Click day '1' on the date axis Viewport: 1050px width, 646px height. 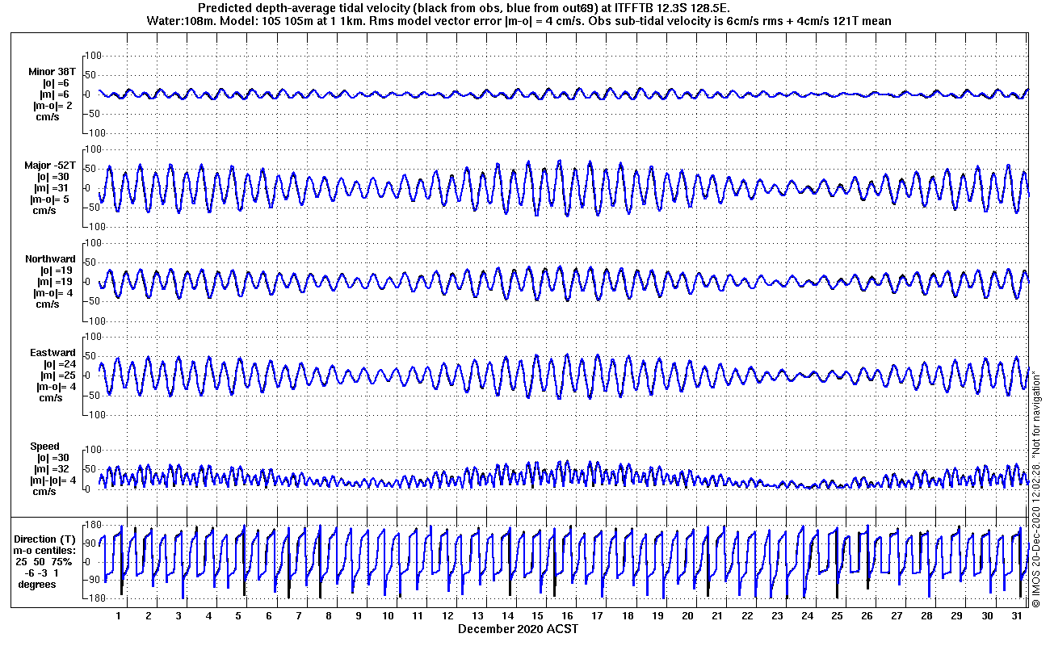point(119,616)
